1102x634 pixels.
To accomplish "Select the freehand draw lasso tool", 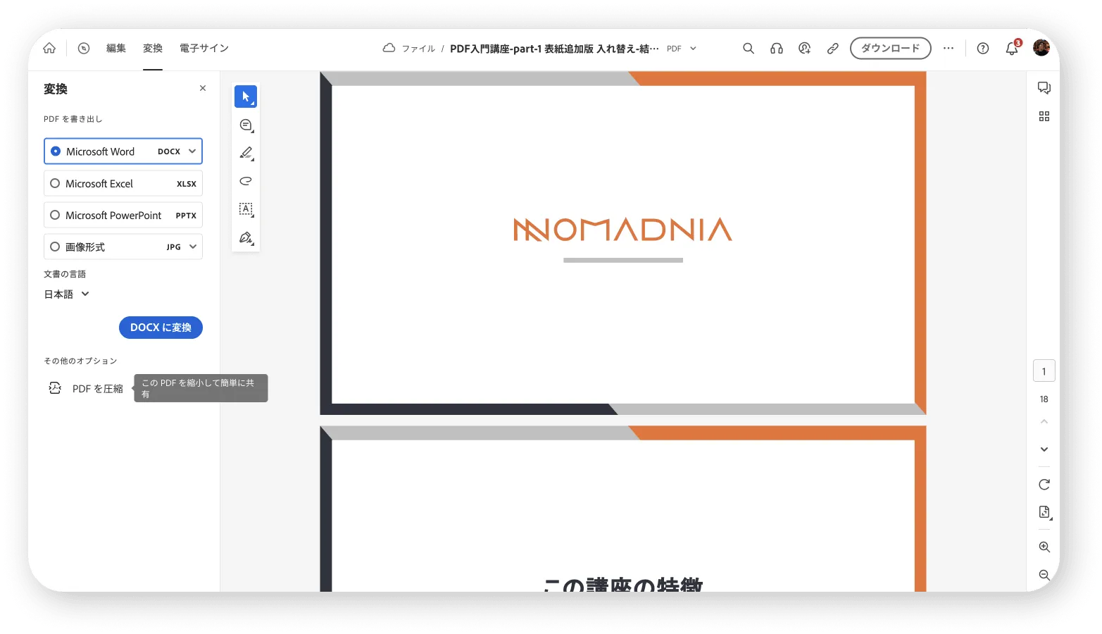I will click(246, 181).
